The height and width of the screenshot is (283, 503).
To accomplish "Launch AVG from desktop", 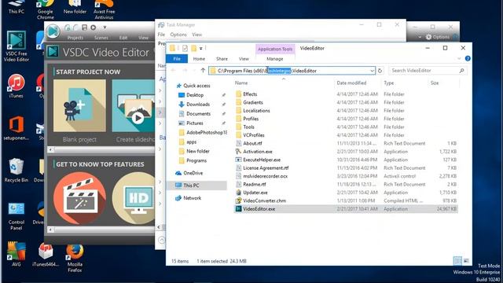I will click(x=16, y=255).
